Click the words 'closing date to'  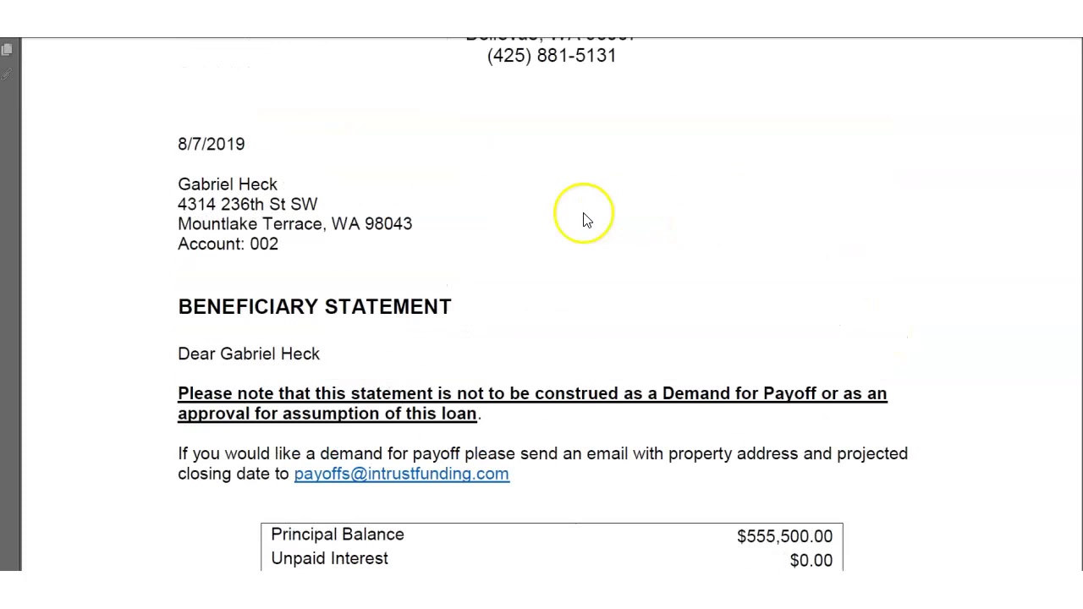pos(234,474)
